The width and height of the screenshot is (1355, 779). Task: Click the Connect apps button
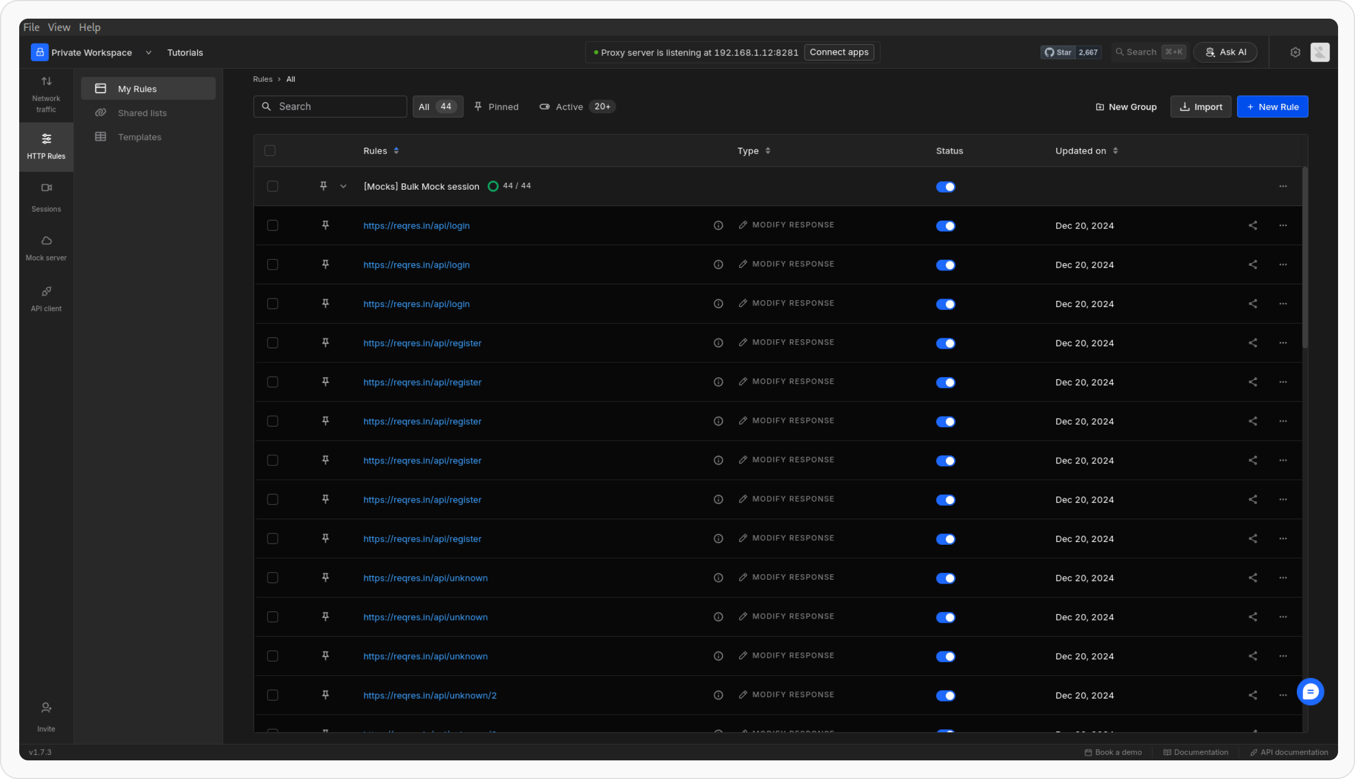click(839, 52)
